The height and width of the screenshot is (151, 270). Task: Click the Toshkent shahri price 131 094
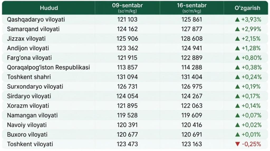pyautogui.click(x=127, y=77)
